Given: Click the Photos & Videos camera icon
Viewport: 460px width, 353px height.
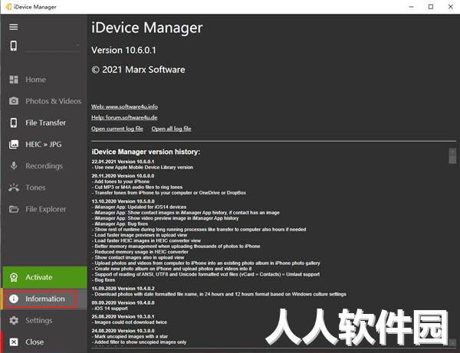Looking at the screenshot, I should [x=14, y=101].
